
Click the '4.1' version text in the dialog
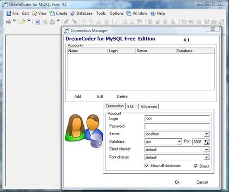coord(187,40)
